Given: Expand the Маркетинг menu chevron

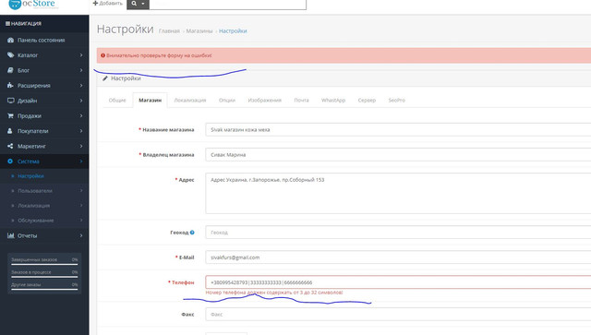Looking at the screenshot, I should 81,146.
